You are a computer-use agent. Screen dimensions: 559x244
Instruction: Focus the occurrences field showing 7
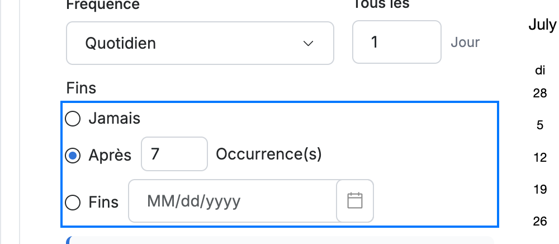(x=174, y=154)
